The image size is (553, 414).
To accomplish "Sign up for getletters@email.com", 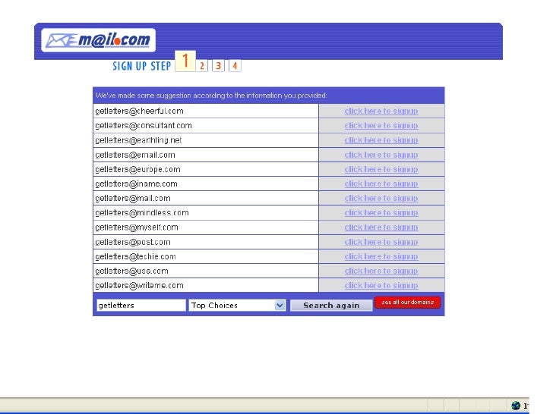I will click(x=381, y=155).
